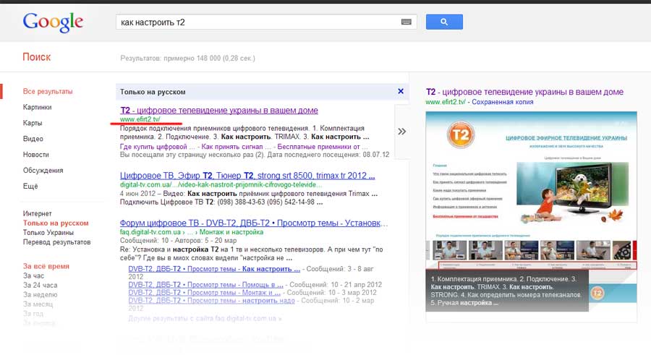Click the 'Поиск' heading
Image resolution: width=651 pixels, height=355 pixels.
click(x=37, y=57)
